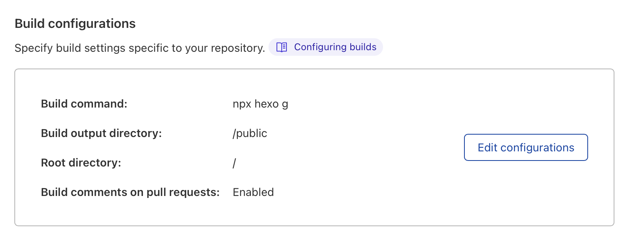Select the /public output directory text
628x235 pixels.
tap(250, 133)
